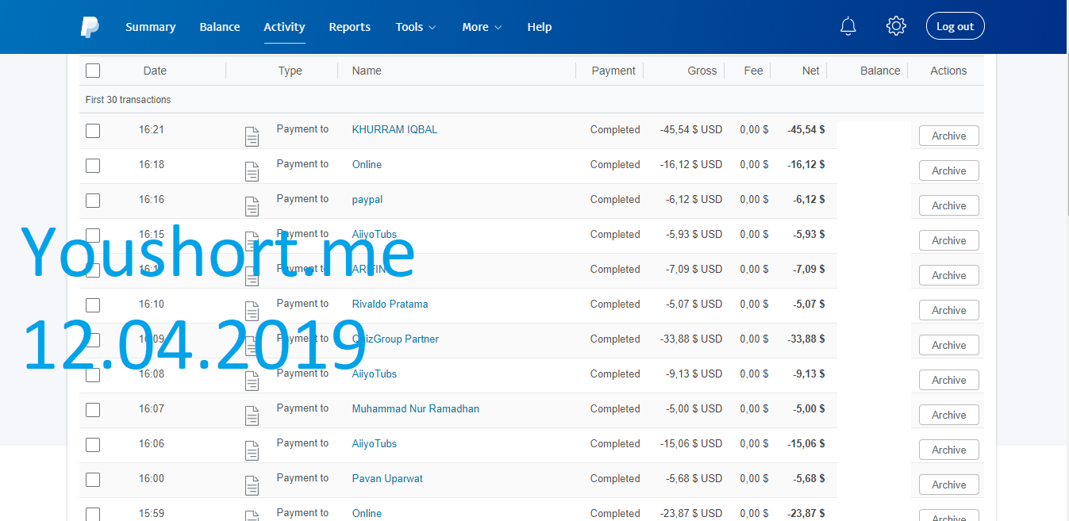The image size is (1069, 521).
Task: Click the Name column header
Action: point(367,71)
